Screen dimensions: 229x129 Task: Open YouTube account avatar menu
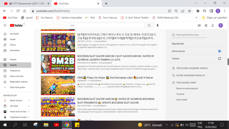point(221,26)
